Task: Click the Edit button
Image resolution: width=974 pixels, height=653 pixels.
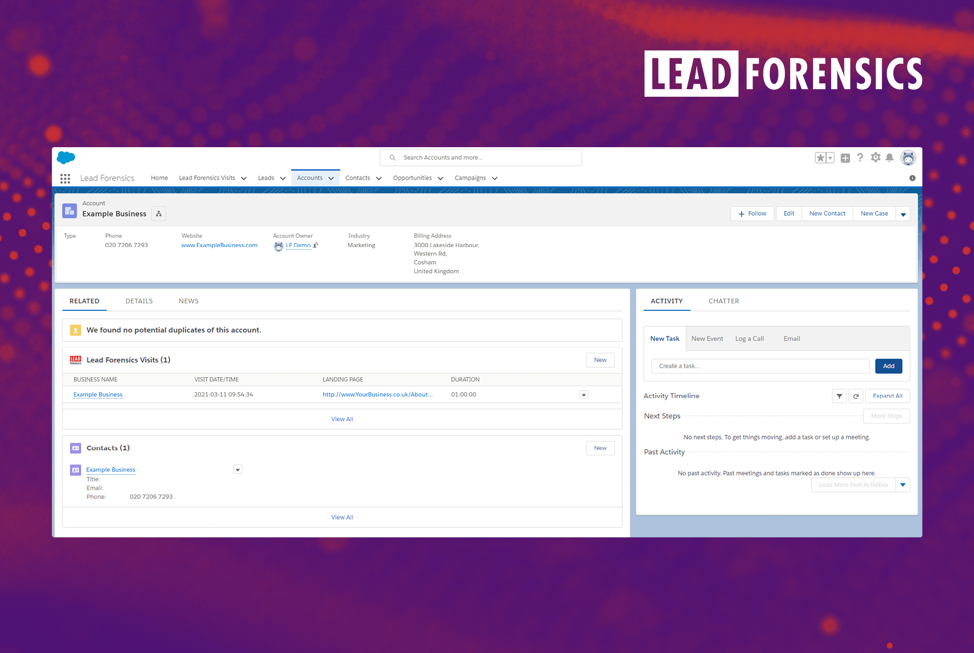Action: pos(789,214)
